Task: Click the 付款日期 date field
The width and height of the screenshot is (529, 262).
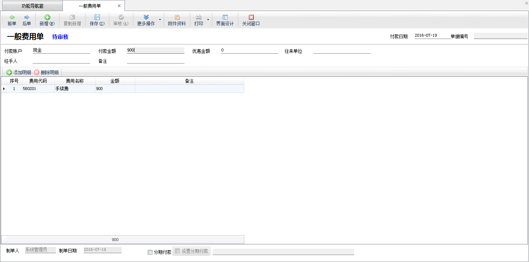Action: (x=432, y=36)
